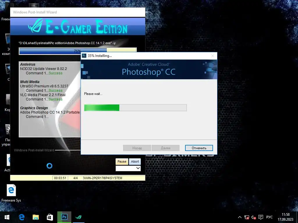
Task: Show hidden system tray icons
Action: [x=240, y=217]
